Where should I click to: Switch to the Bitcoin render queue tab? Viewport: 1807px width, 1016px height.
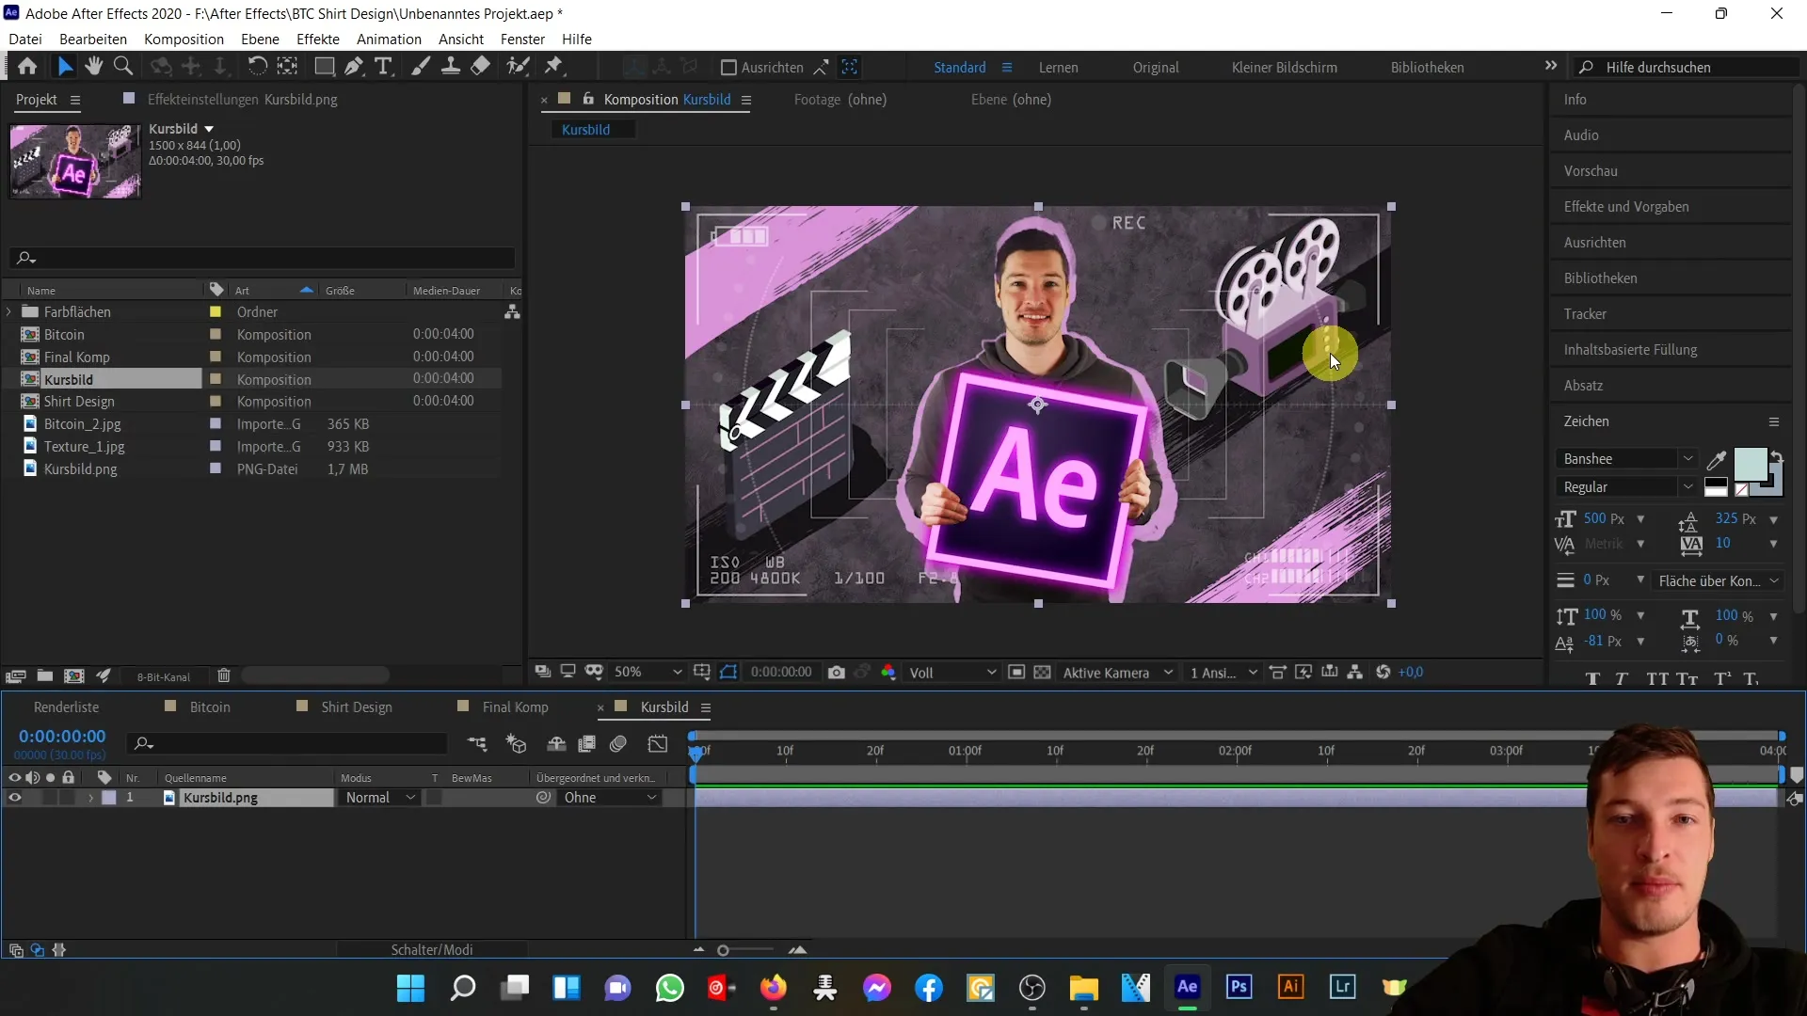[209, 707]
